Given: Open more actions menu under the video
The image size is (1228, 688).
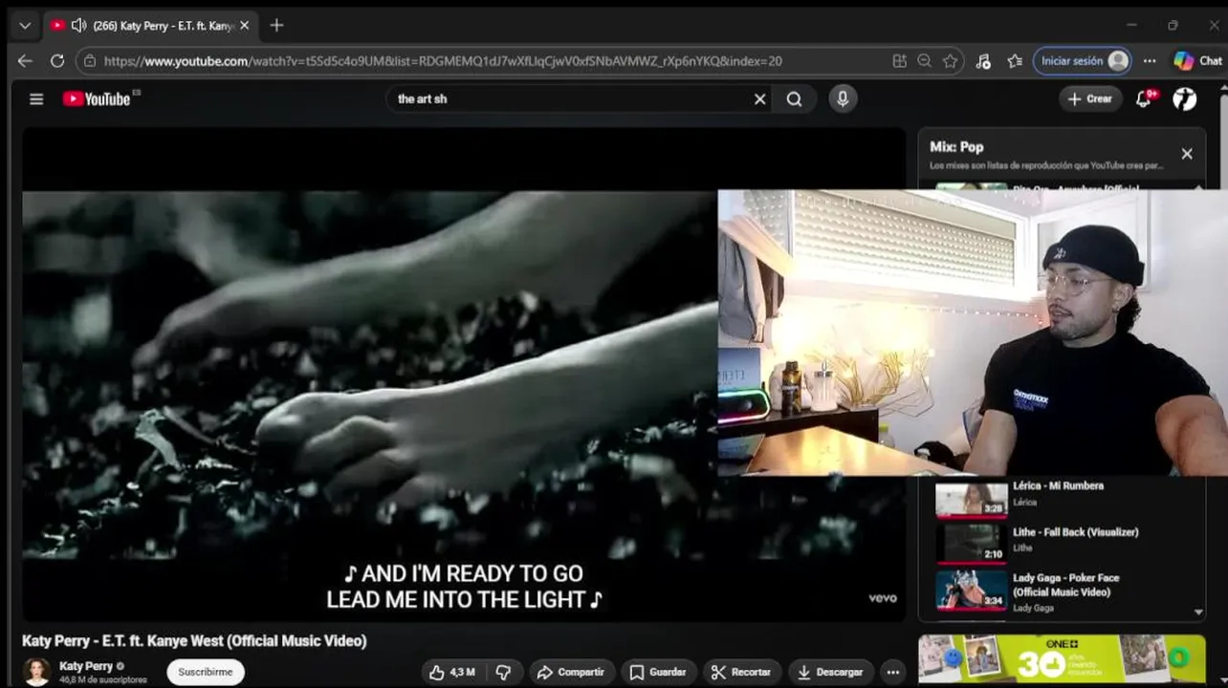Looking at the screenshot, I should pyautogui.click(x=892, y=672).
